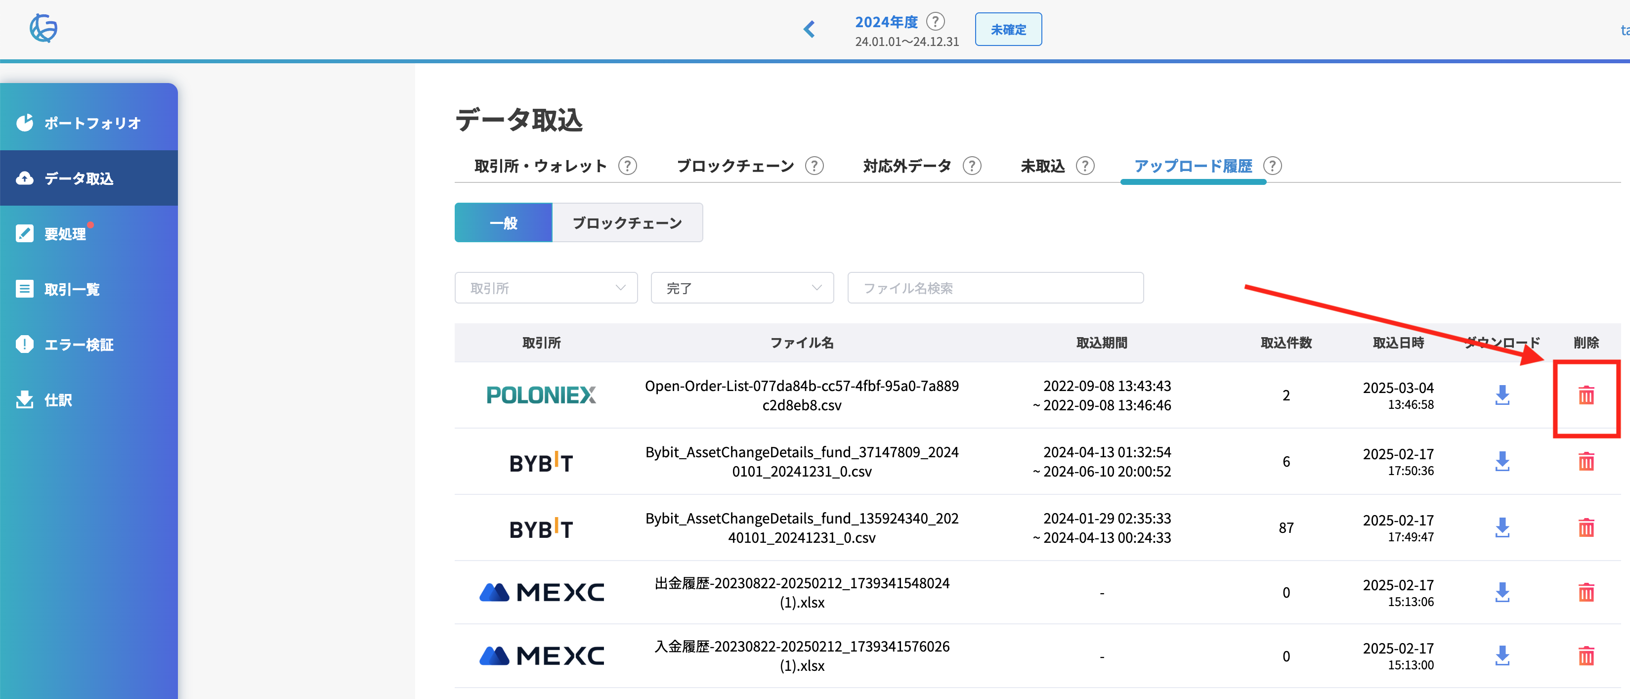Open help icon beside 未取込
This screenshot has height=699, width=1630.
pyautogui.click(x=1085, y=166)
